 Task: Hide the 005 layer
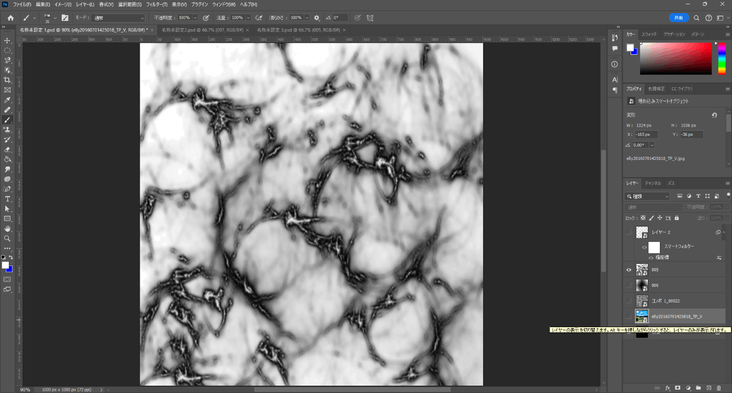629,270
